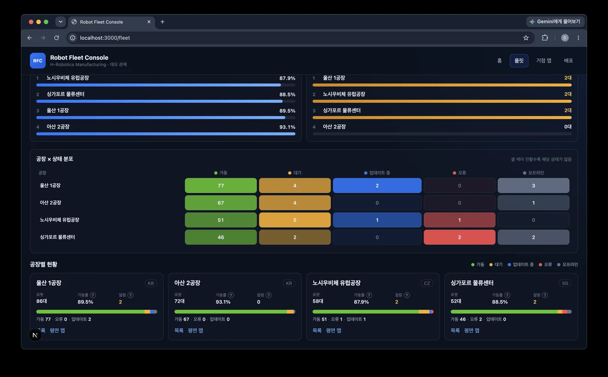
Task: Go back using the browser back arrow
Action: coord(30,38)
